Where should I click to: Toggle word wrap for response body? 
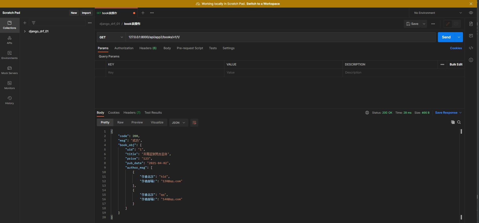[194, 123]
